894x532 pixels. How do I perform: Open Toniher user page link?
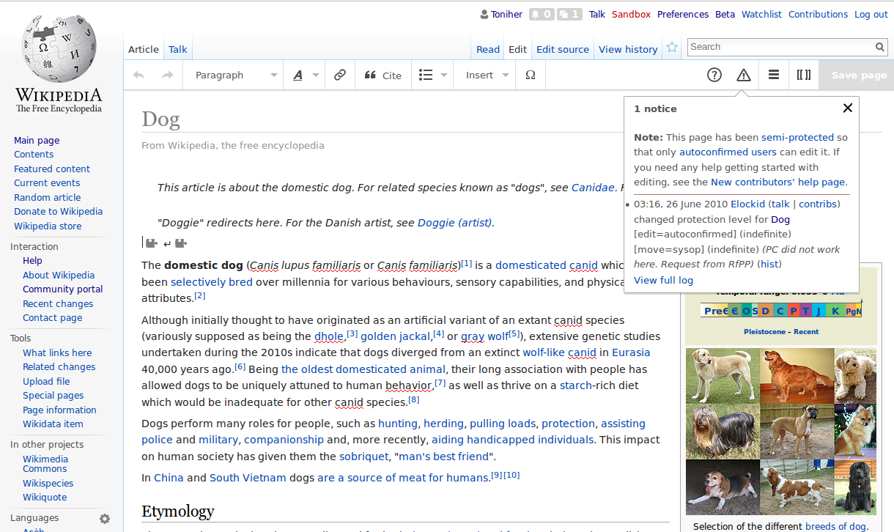506,14
